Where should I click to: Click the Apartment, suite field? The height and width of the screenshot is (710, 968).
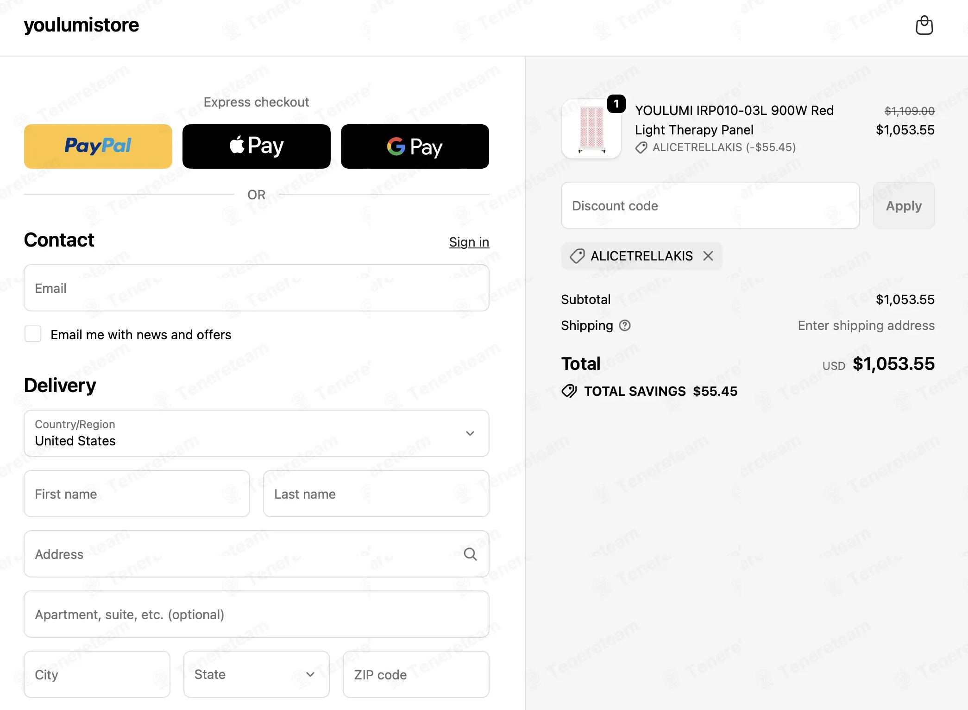[257, 614]
